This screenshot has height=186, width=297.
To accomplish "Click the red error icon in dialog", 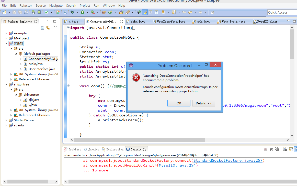I will (136, 78).
